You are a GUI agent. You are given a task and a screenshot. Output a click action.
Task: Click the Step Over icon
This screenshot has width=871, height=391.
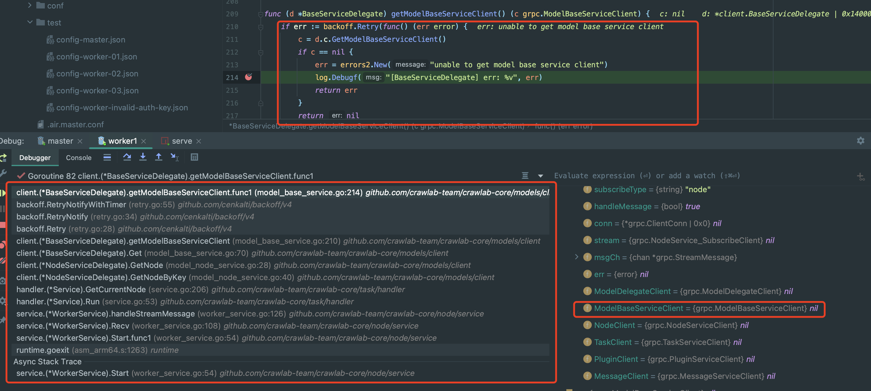coord(127,157)
